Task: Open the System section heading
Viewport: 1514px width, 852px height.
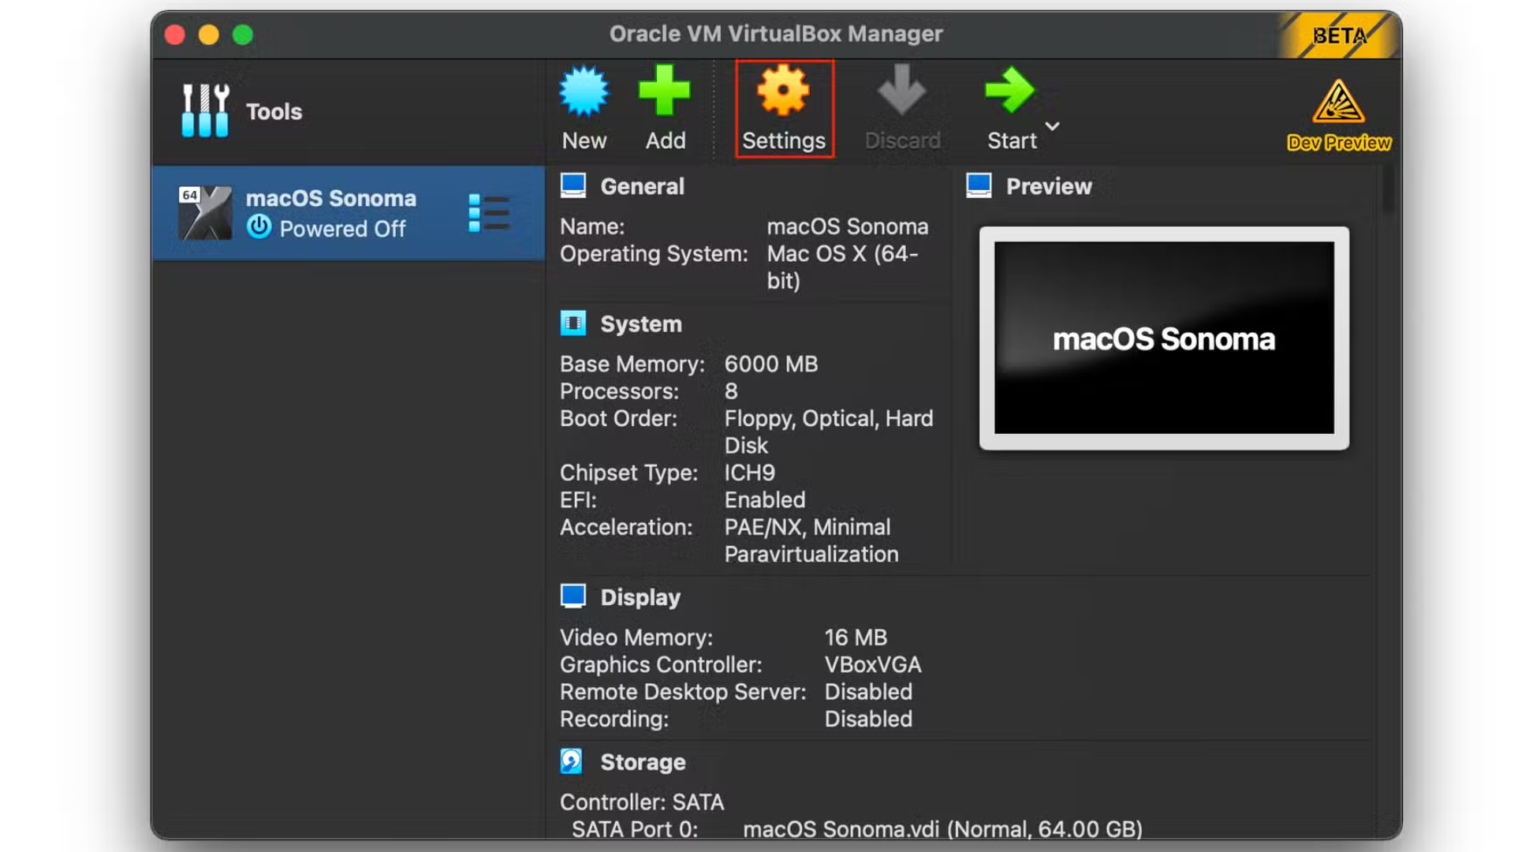Action: pyautogui.click(x=641, y=324)
